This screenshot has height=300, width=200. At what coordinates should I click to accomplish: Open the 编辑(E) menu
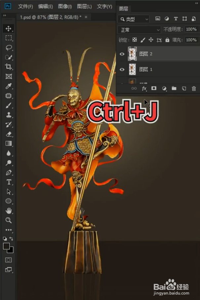pos(45,7)
